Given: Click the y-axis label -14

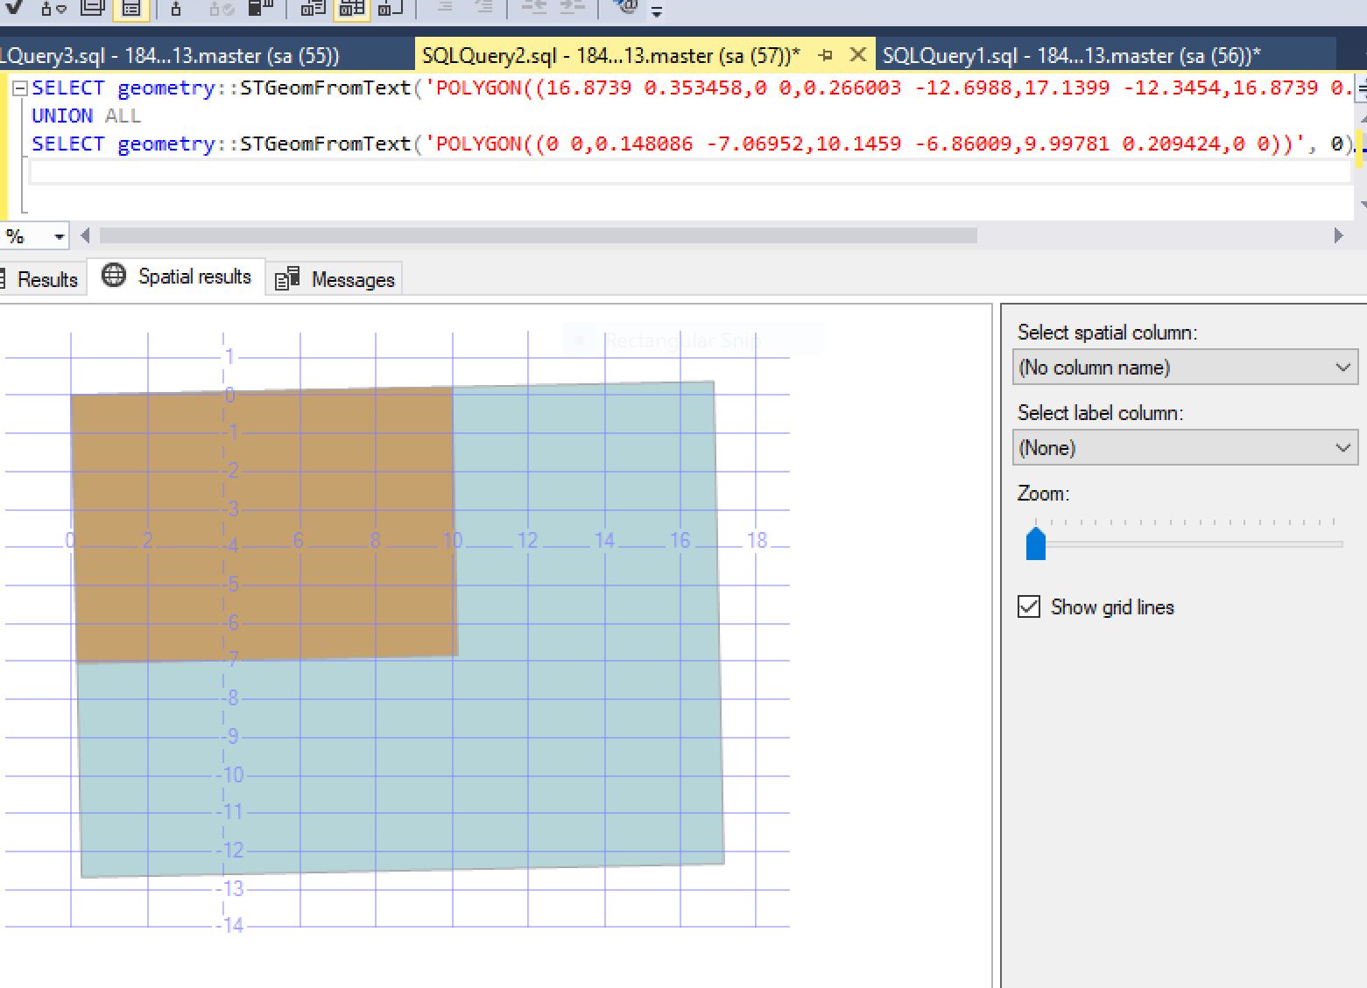Looking at the screenshot, I should point(230,925).
